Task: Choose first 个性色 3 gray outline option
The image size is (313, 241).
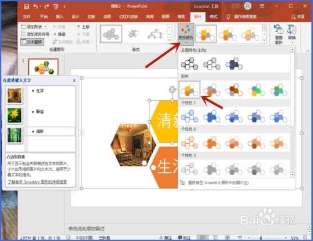Action: pos(190,169)
